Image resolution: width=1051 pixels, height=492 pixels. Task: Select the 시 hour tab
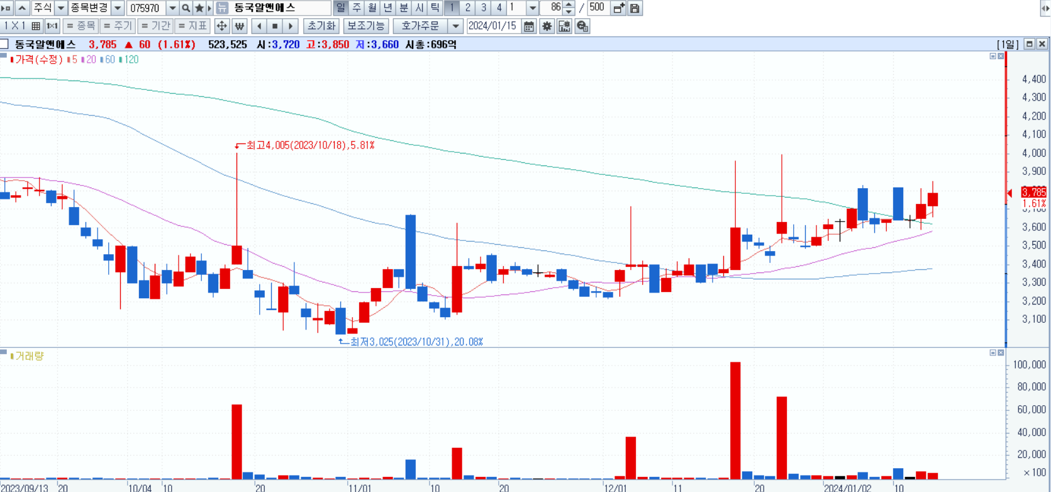click(420, 8)
